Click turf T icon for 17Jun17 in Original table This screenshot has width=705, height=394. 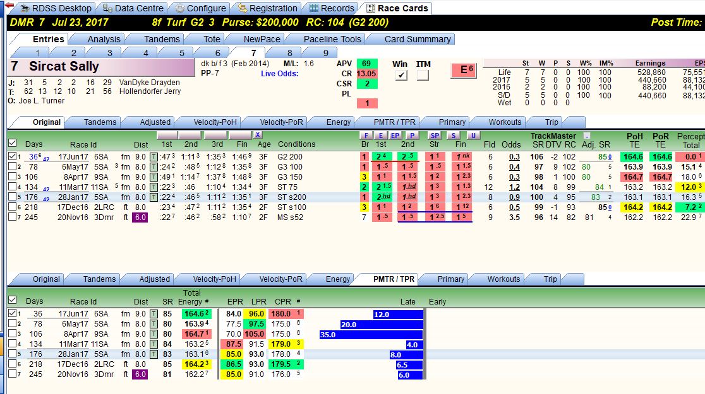[x=154, y=157]
